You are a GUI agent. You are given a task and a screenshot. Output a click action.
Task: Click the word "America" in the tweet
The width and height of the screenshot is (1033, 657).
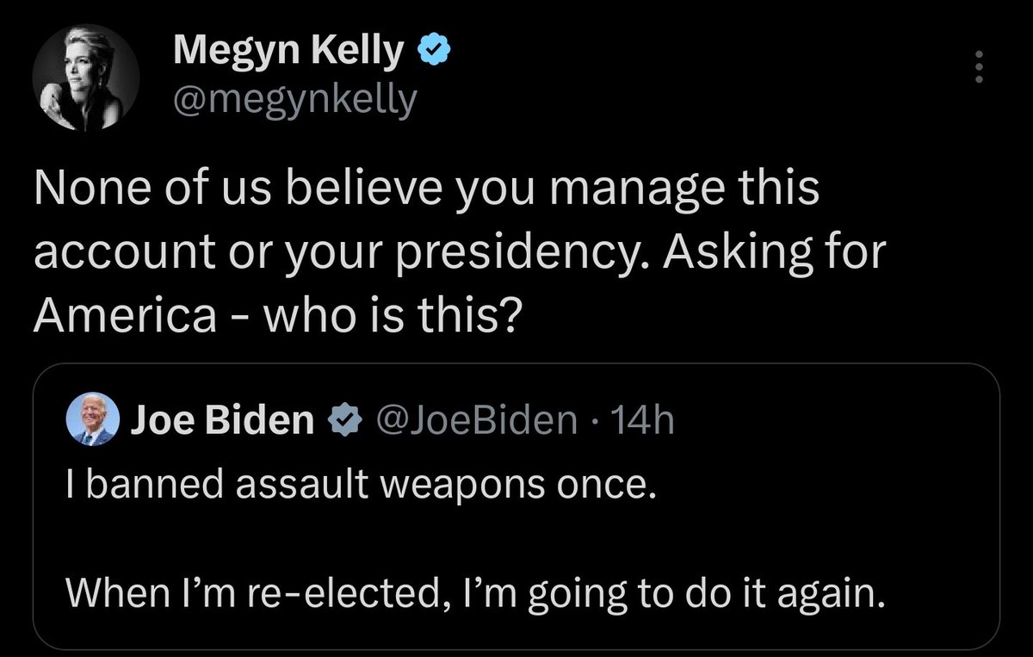click(x=125, y=318)
